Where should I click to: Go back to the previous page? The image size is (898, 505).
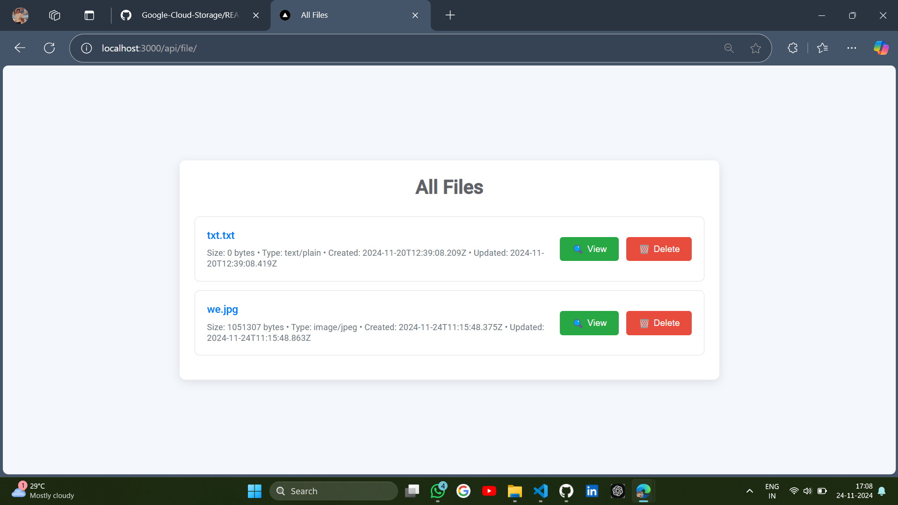20,48
